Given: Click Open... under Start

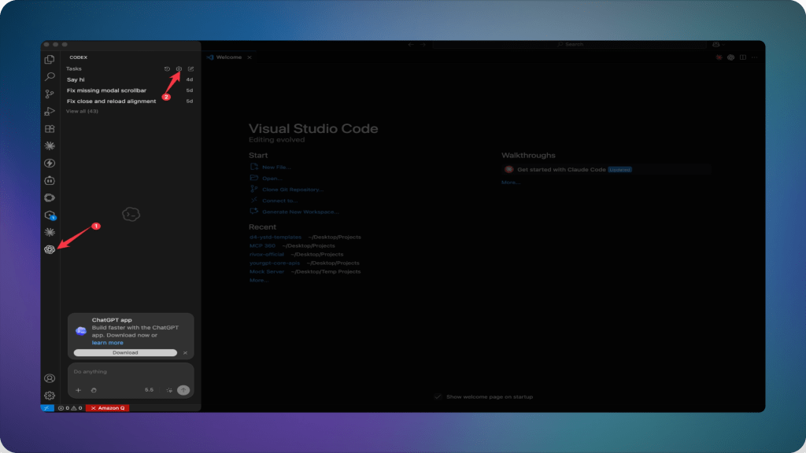Looking at the screenshot, I should tap(272, 179).
